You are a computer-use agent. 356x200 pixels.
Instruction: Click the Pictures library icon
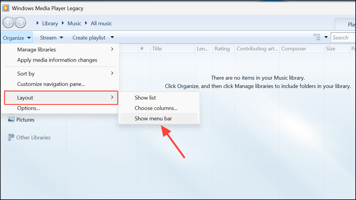(11, 119)
